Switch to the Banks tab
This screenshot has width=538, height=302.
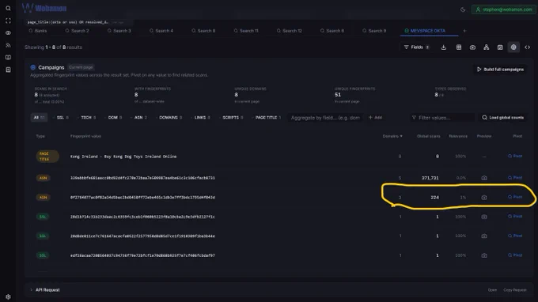[38, 31]
